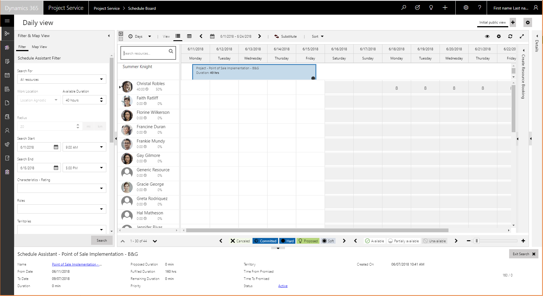Open the calendar date picker icon
Screen dimensions: 543x296
pos(212,36)
